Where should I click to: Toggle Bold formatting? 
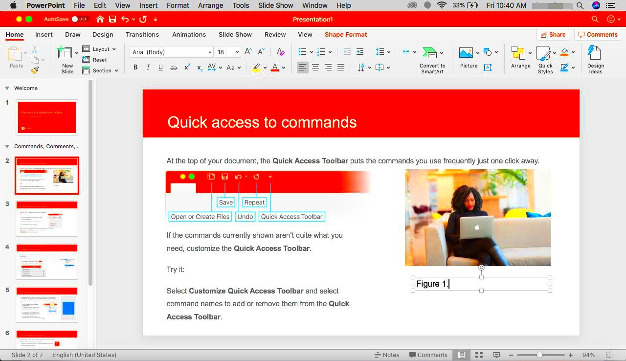click(135, 68)
